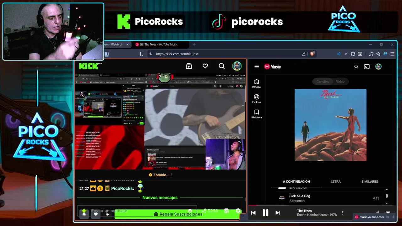This screenshot has height=226, width=402.
Task: Open Kick user avatar menu
Action: pyautogui.click(x=237, y=66)
